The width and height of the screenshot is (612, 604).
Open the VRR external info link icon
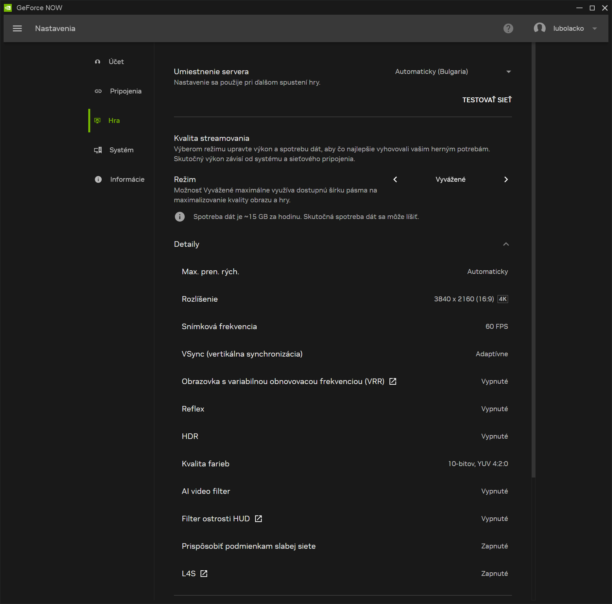[393, 381]
